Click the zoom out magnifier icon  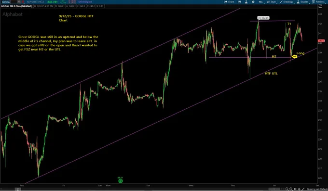pyautogui.click(x=287, y=189)
